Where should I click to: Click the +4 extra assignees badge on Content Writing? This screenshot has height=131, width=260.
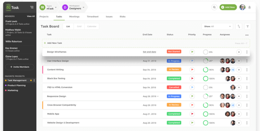pos(233,70)
